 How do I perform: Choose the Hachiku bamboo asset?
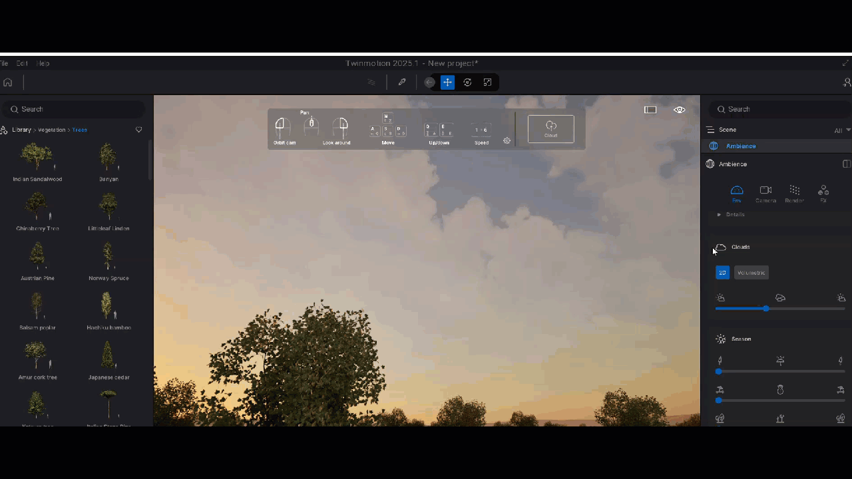coord(108,306)
